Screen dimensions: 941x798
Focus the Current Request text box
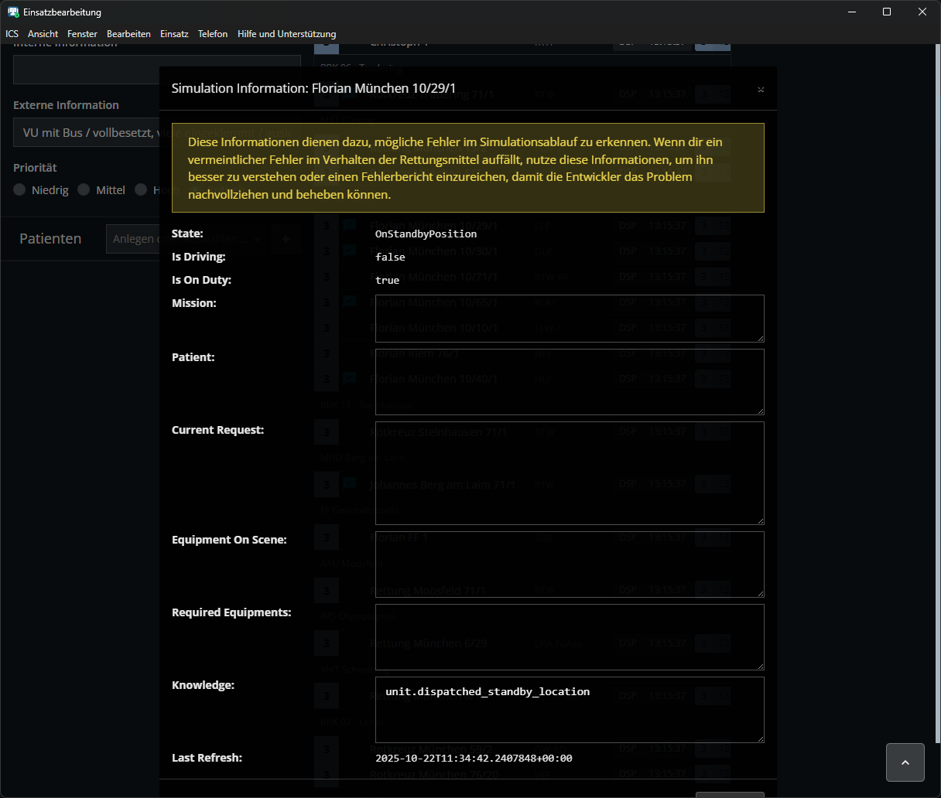[x=569, y=472]
